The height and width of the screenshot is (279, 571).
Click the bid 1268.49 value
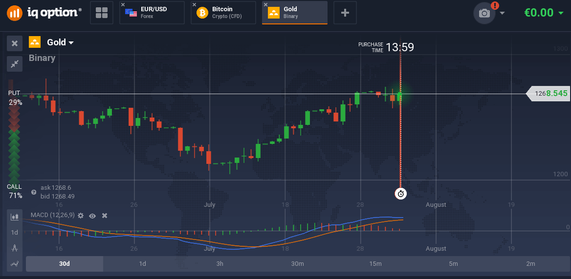pyautogui.click(x=58, y=197)
